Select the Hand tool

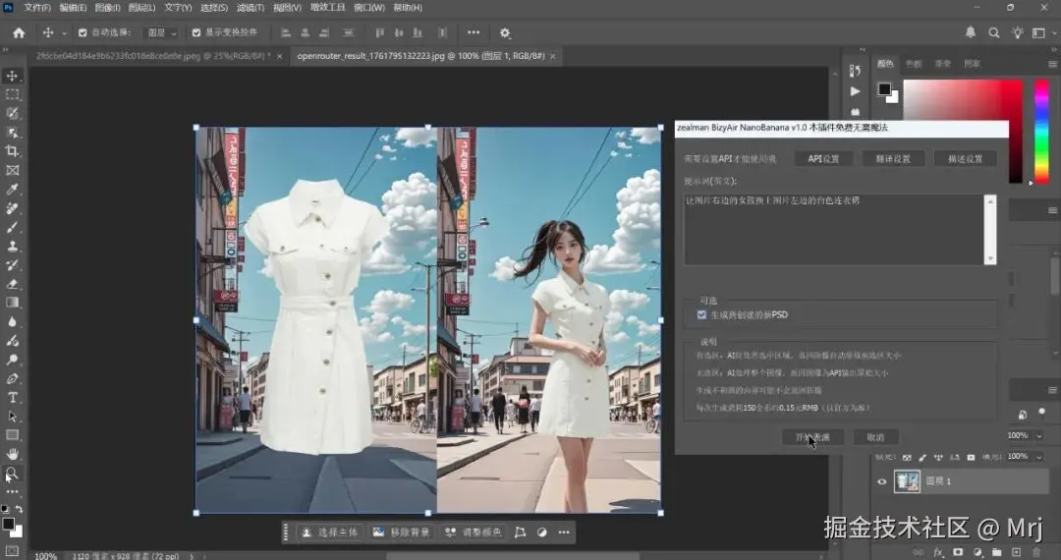coord(13,454)
